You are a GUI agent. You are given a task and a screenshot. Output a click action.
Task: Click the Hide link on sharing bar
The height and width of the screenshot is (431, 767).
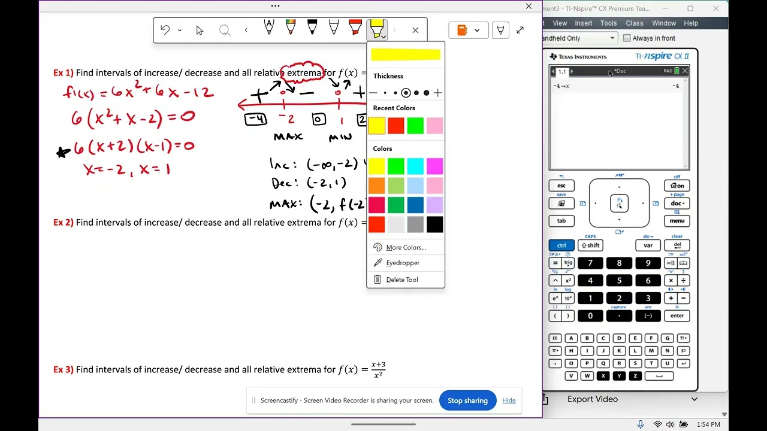(509, 400)
